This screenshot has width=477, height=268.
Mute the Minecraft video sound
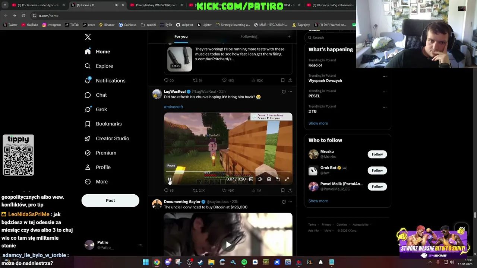pyautogui.click(x=260, y=179)
